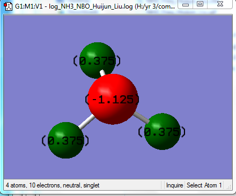Click the Inquire status bar entry
The height and width of the screenshot is (196, 236).
click(174, 185)
